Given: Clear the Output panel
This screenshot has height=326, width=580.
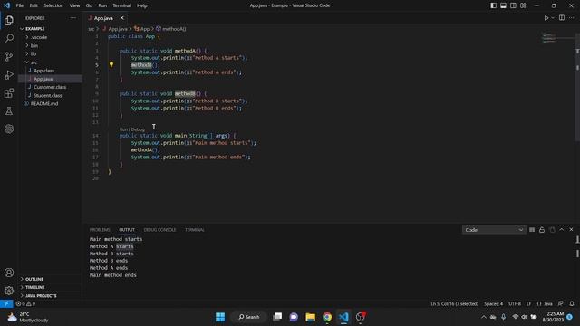Looking at the screenshot, I should pyautogui.click(x=532, y=229).
